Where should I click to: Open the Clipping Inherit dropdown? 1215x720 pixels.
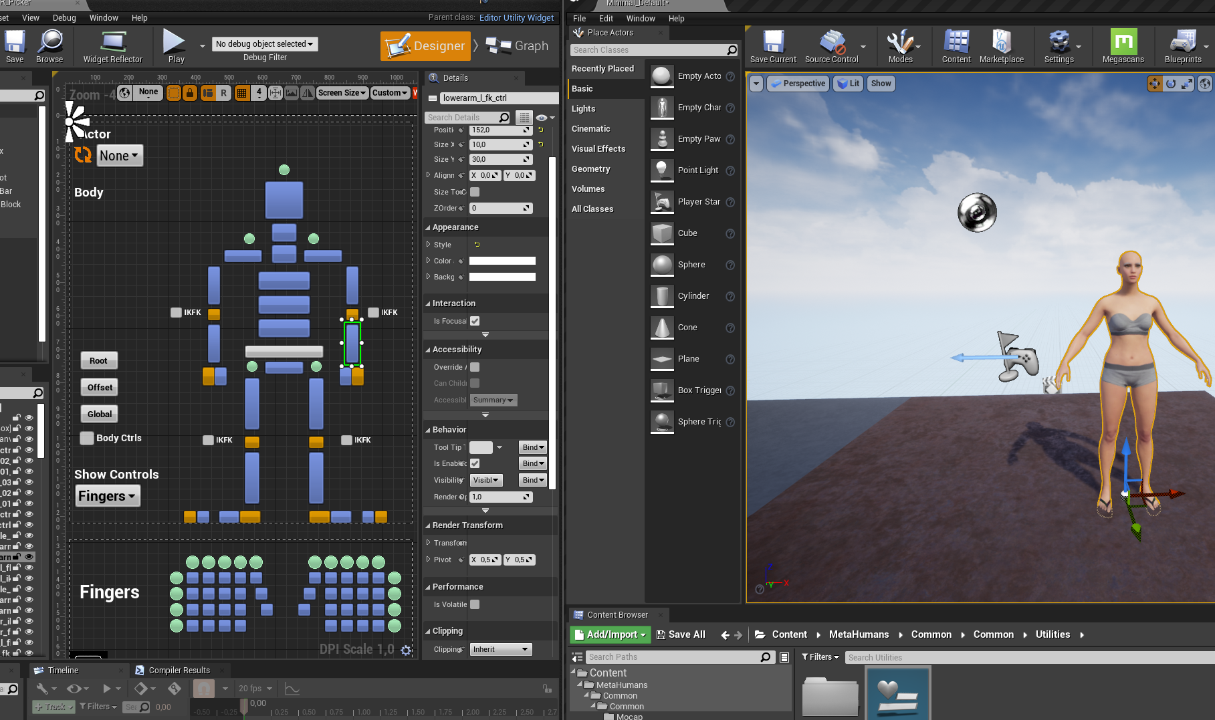click(501, 649)
